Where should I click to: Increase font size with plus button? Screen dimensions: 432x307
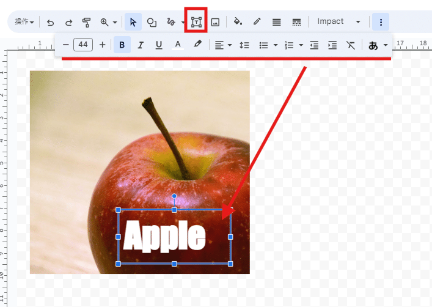102,45
